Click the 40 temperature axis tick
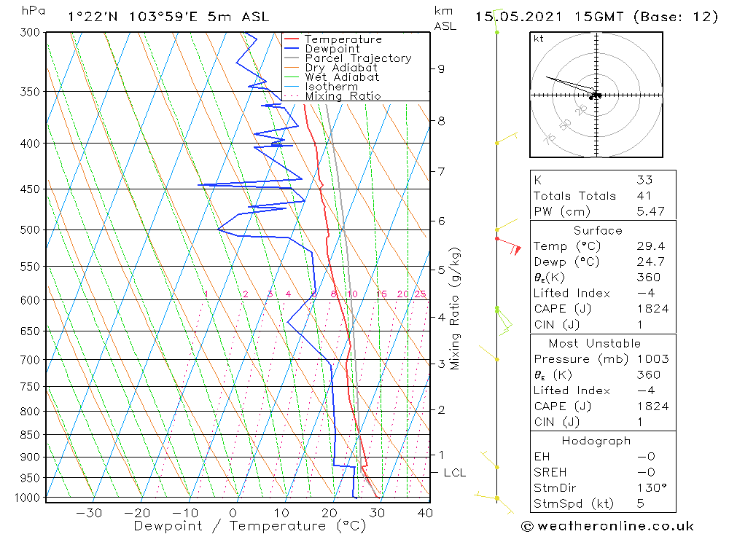 (426, 513)
